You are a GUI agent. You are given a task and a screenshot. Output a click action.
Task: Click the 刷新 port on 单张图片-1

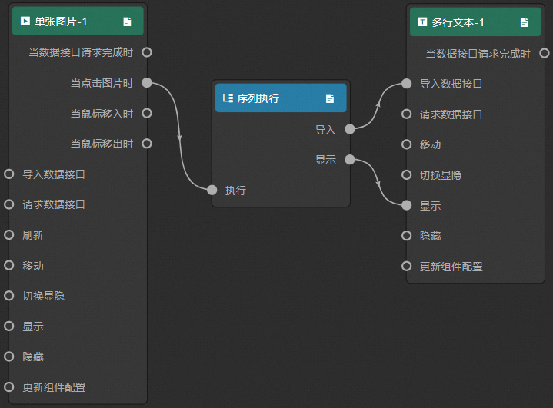tap(9, 235)
